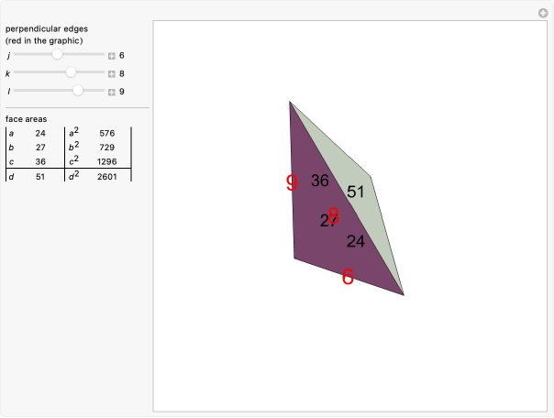This screenshot has height=418, width=554.
Task: Click the red edge label 6
Action: 348,277
